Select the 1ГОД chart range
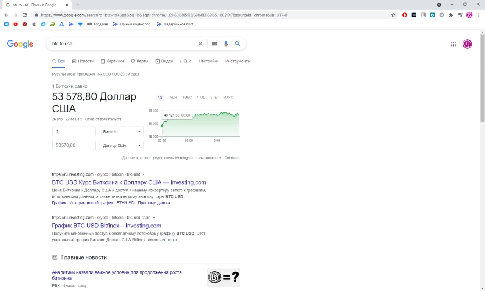485x291 pixels. pos(201,98)
